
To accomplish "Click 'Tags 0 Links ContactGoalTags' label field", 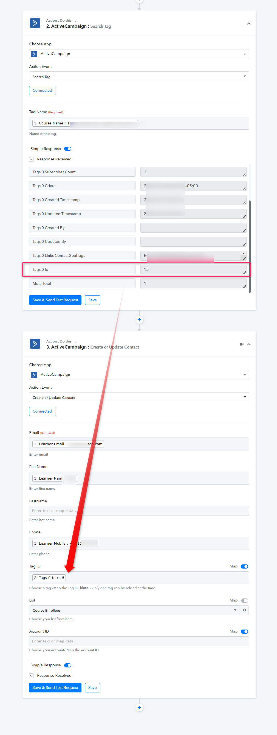I will [82, 255].
